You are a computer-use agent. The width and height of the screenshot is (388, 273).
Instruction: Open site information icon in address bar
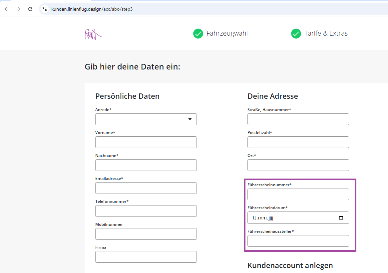(45, 9)
